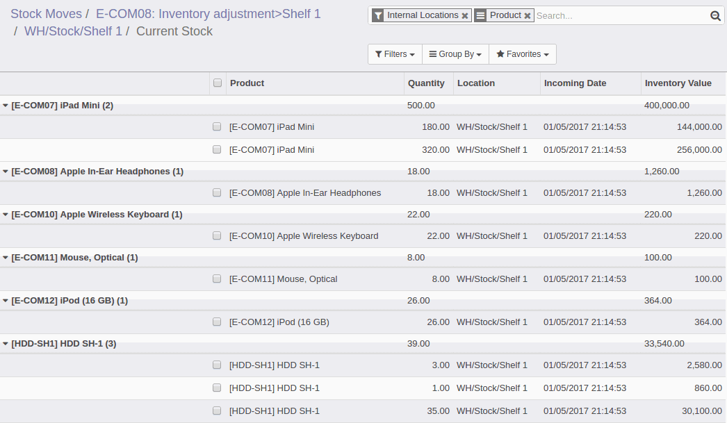The width and height of the screenshot is (727, 423).
Task: Click Current Stock breadcrumb title
Action: pyautogui.click(x=174, y=31)
